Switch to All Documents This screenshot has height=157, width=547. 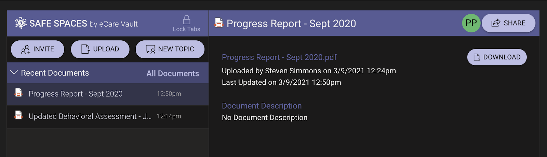pos(173,73)
